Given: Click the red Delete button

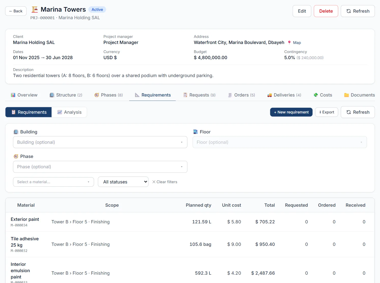Looking at the screenshot, I should tap(326, 11).
